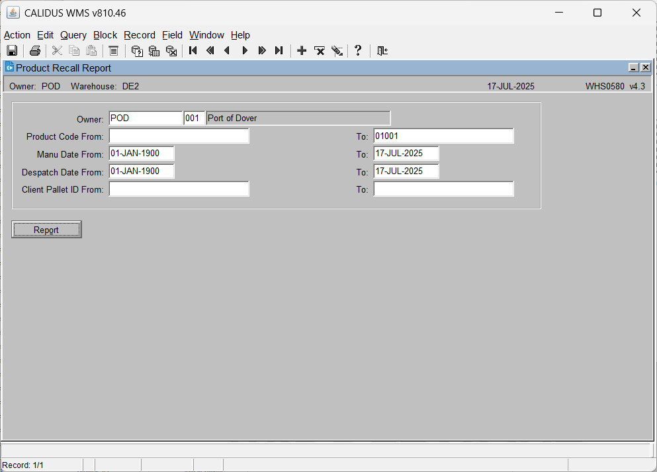Screen dimensions: 657x472
Task: Click the Manu Date From field
Action: (142, 154)
